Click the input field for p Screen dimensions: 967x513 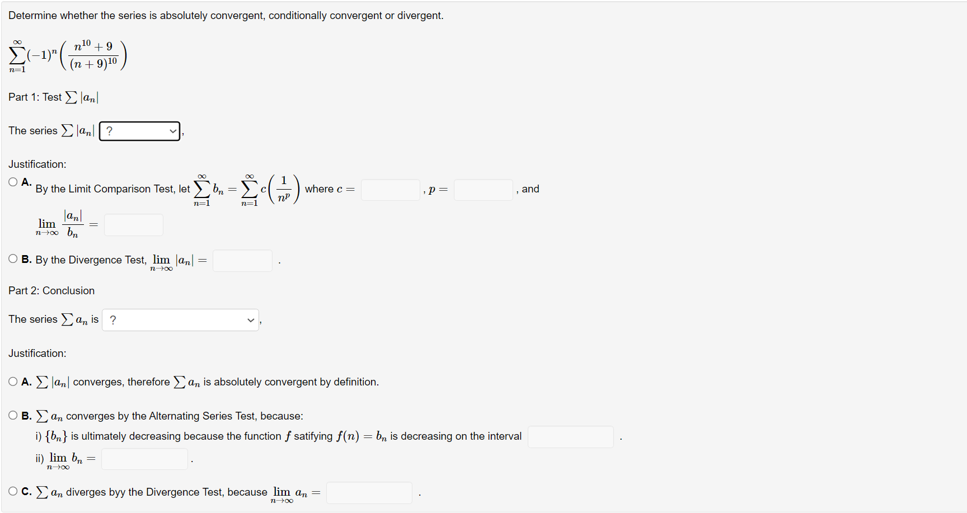483,189
